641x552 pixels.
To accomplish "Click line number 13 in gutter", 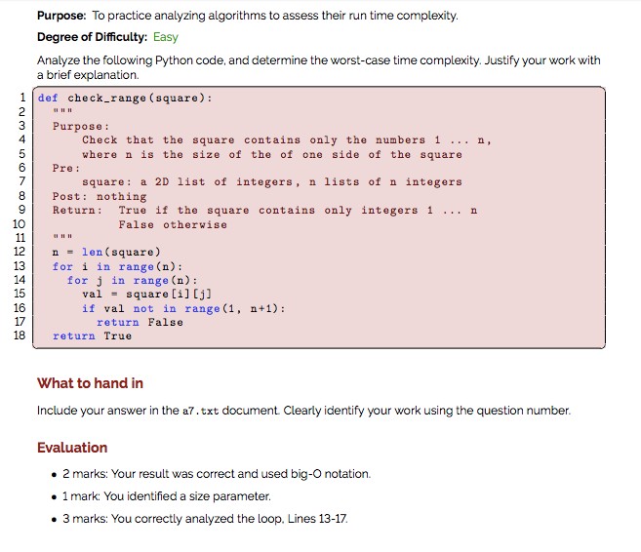I will 20,266.
